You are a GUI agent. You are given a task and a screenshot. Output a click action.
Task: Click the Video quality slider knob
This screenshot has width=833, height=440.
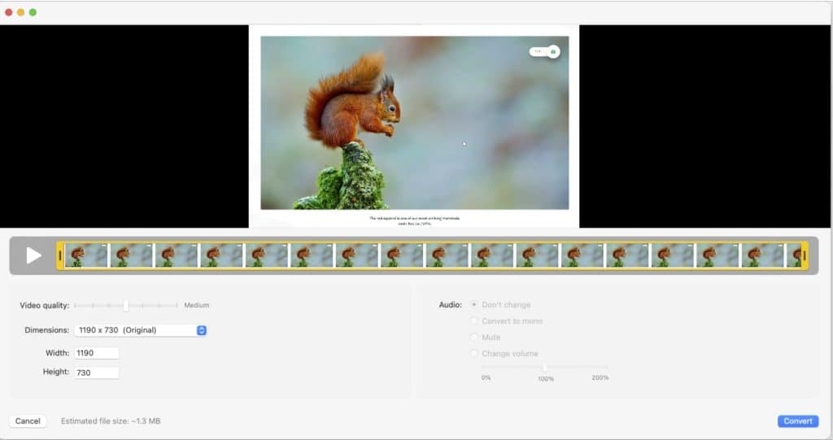(126, 306)
